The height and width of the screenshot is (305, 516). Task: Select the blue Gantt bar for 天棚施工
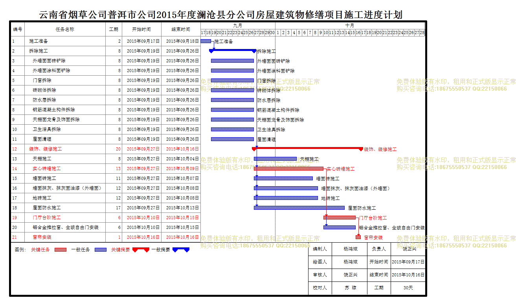click(x=275, y=159)
